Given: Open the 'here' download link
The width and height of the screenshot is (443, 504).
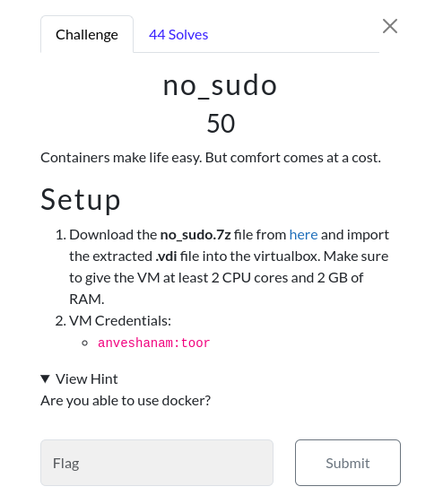Looking at the screenshot, I should coord(303,235).
